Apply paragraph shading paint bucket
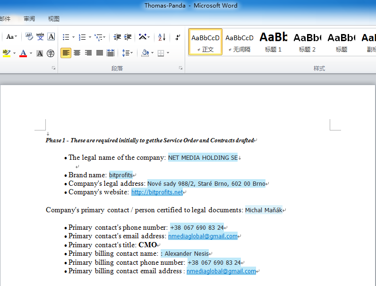This screenshot has width=376, height=286. click(145, 53)
